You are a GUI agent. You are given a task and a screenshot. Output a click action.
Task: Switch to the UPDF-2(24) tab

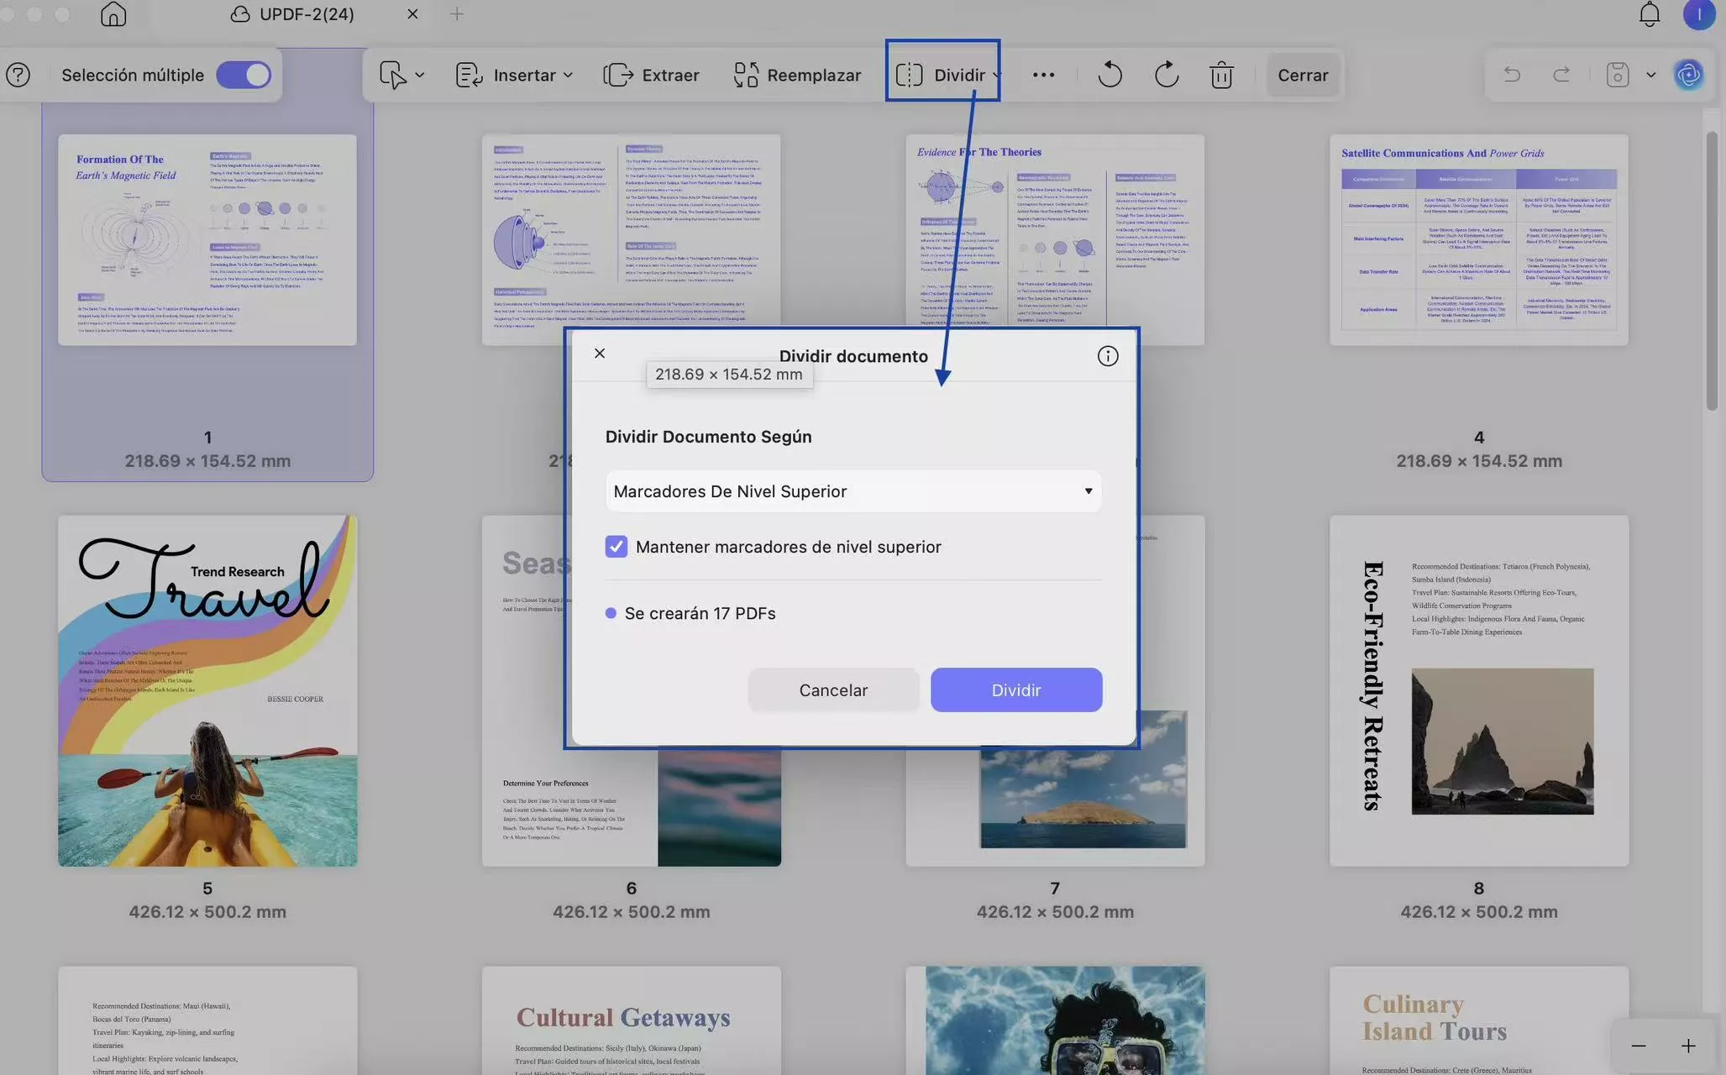(x=306, y=14)
